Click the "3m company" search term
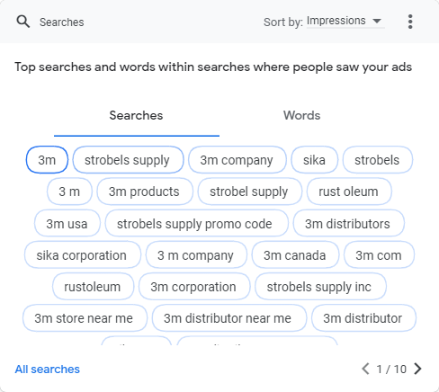Screen dimensions: 439x392 237,160
